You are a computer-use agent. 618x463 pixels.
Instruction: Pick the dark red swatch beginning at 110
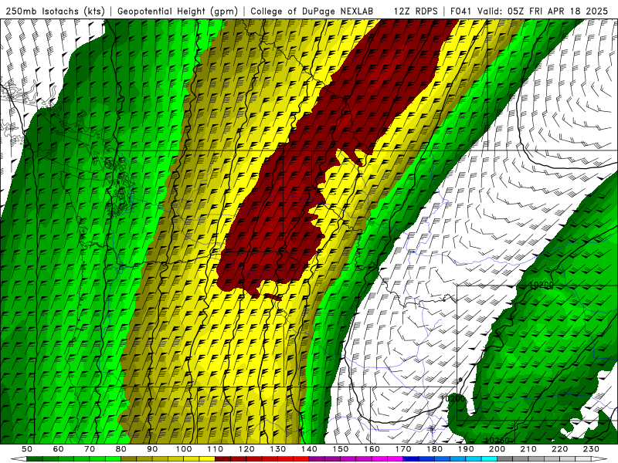[222, 458]
